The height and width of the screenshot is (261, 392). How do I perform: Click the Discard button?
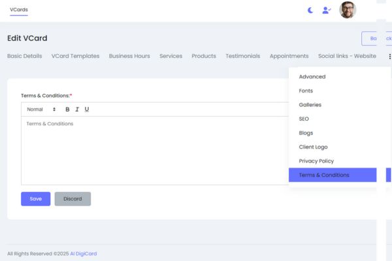click(73, 199)
